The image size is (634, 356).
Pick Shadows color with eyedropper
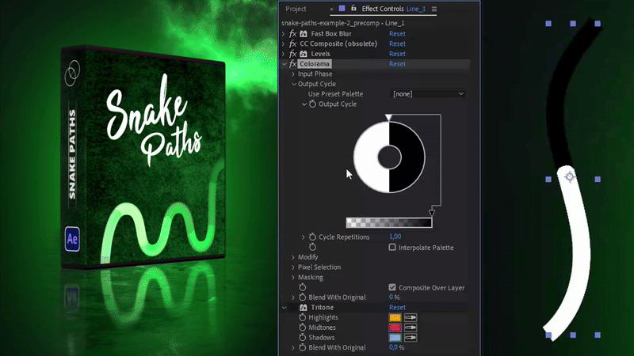pos(411,338)
